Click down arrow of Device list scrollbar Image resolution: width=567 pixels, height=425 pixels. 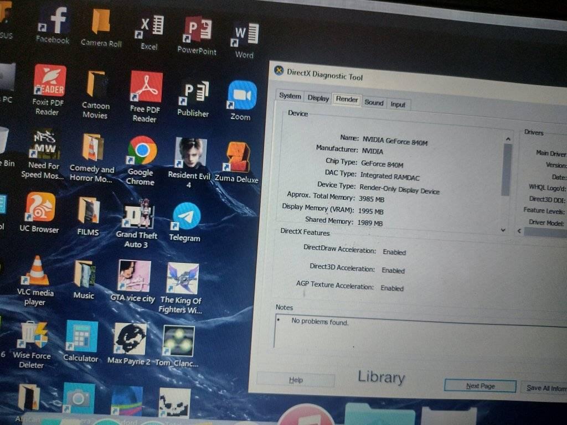[x=503, y=230]
